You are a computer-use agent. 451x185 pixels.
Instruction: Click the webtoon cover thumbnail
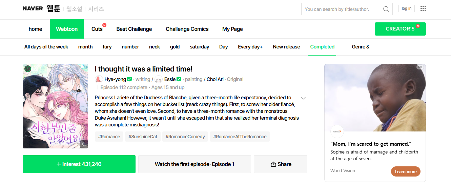click(x=55, y=106)
